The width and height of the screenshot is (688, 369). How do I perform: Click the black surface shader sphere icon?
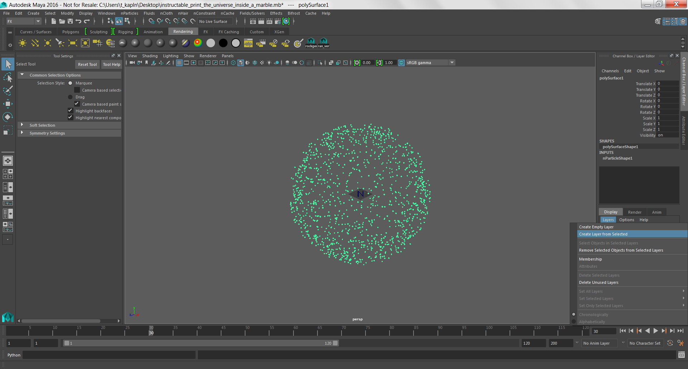coord(223,43)
